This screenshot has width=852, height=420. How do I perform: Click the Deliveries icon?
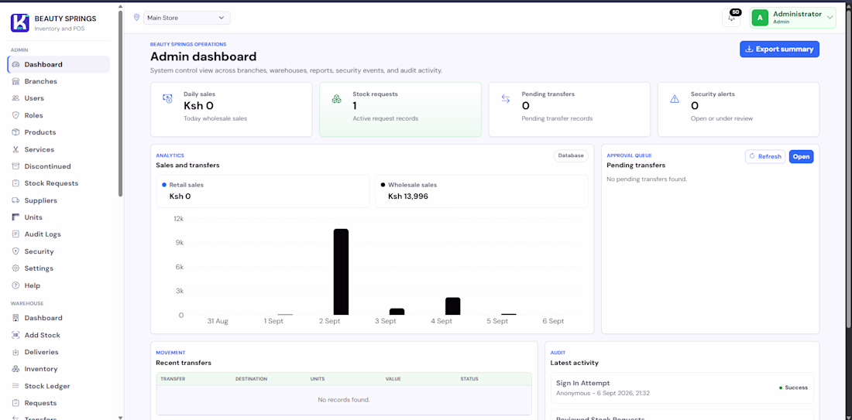pos(15,352)
